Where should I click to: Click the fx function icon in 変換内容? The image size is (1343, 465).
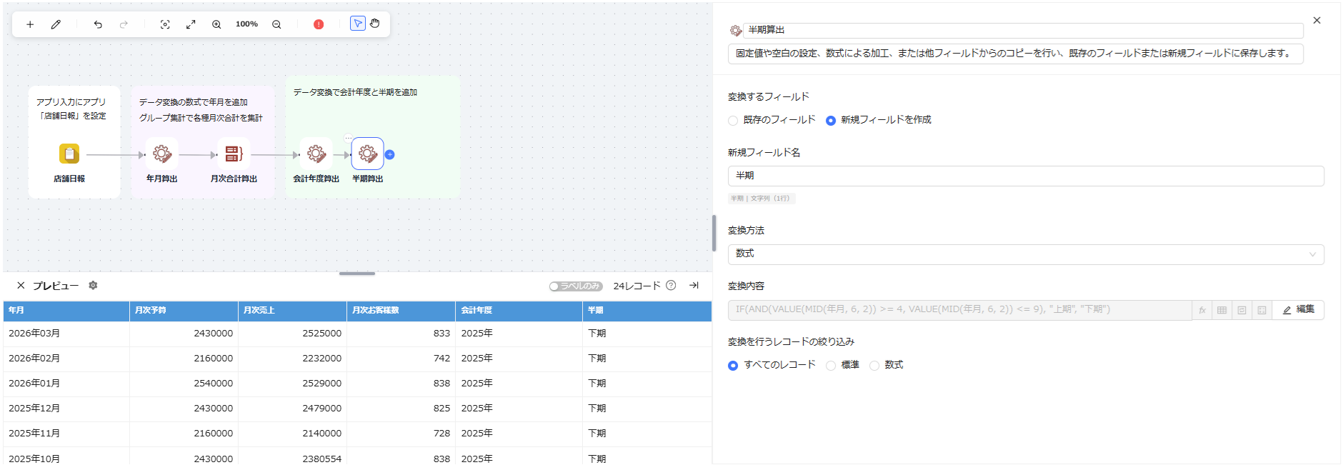1202,310
